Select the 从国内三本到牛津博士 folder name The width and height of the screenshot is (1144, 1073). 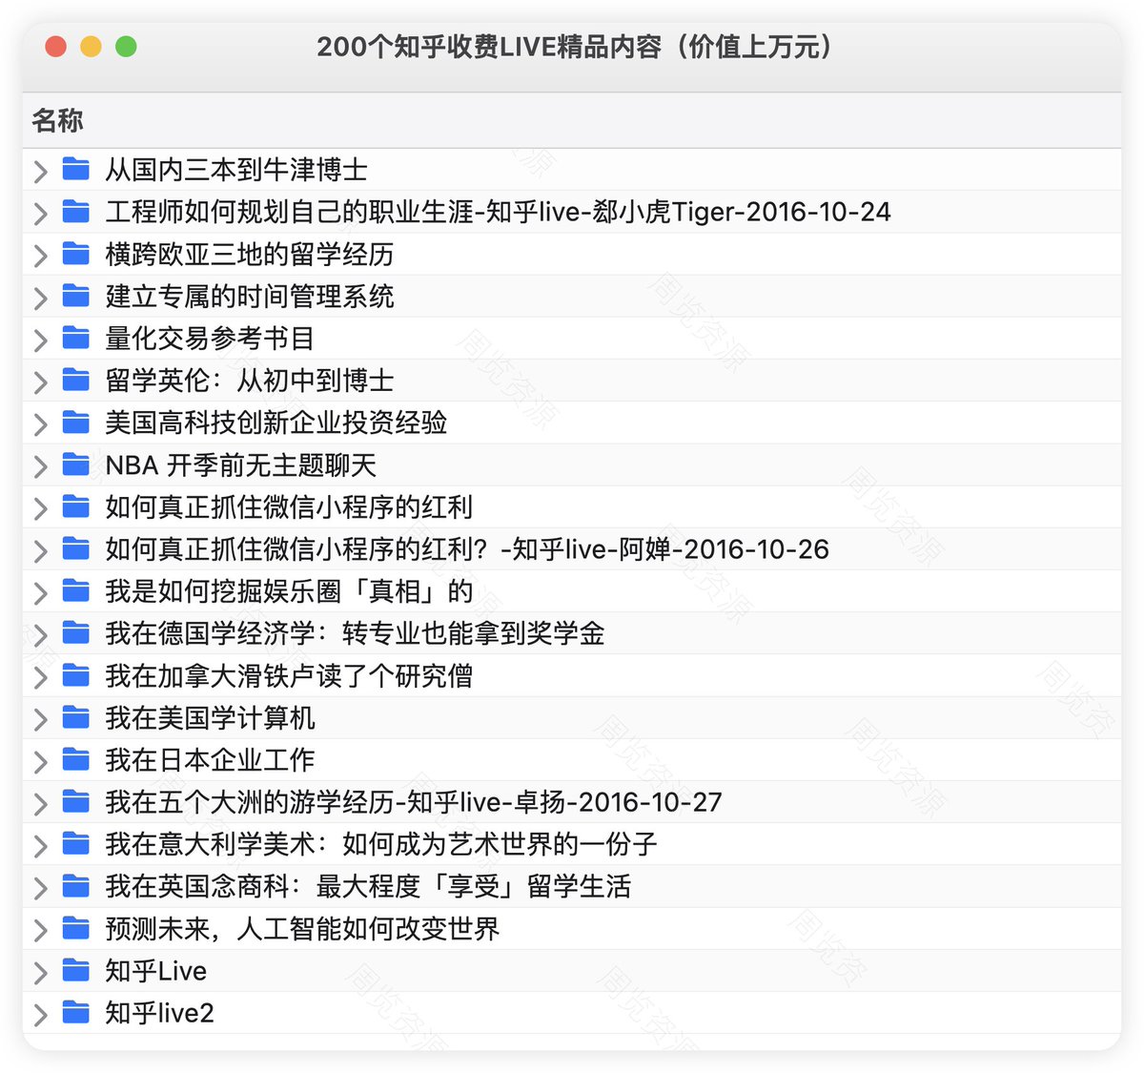pos(236,170)
